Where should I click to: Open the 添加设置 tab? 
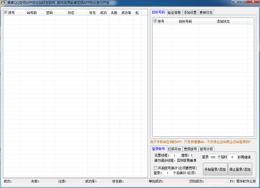tap(190, 12)
